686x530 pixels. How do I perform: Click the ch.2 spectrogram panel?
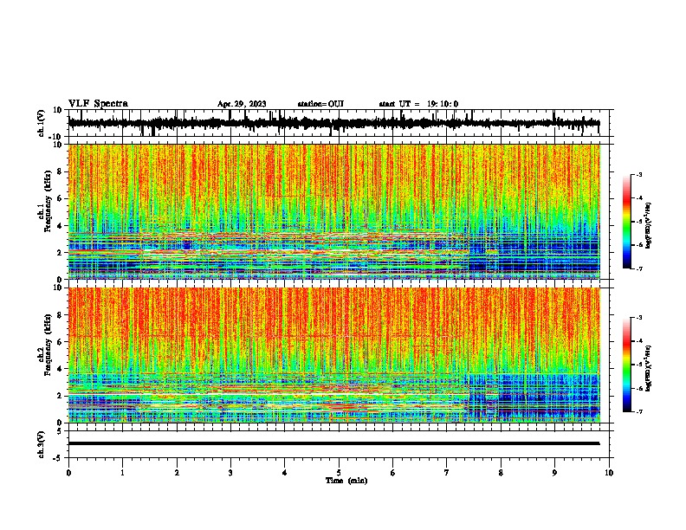pyautogui.click(x=333, y=355)
